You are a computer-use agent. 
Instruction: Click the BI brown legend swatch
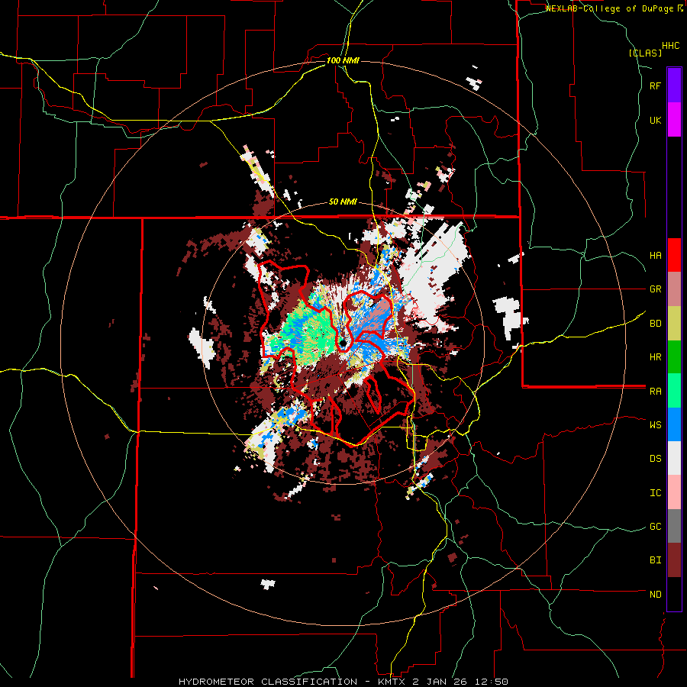[x=674, y=560]
